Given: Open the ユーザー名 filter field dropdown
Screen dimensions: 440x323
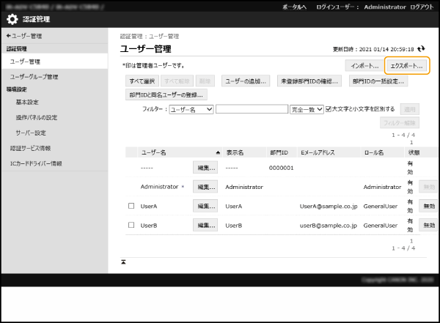Looking at the screenshot, I should click(x=191, y=109).
